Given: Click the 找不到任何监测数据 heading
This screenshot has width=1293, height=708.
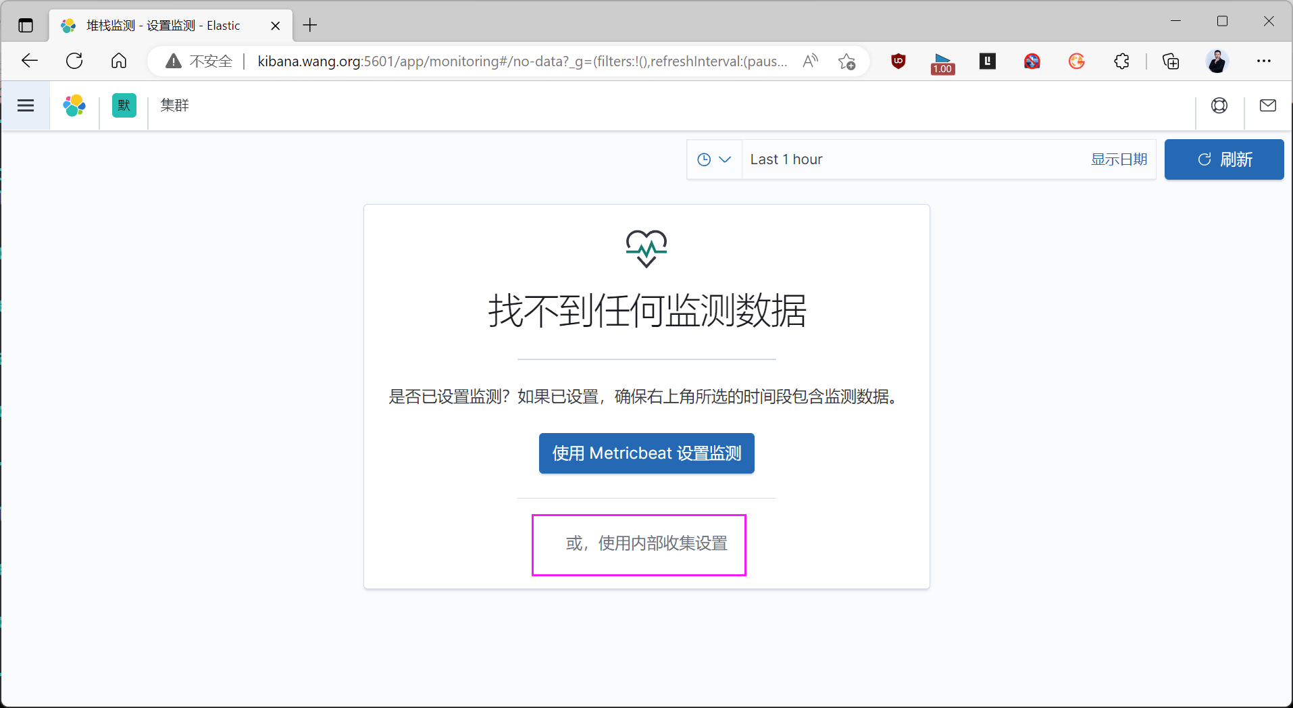Looking at the screenshot, I should (x=647, y=311).
